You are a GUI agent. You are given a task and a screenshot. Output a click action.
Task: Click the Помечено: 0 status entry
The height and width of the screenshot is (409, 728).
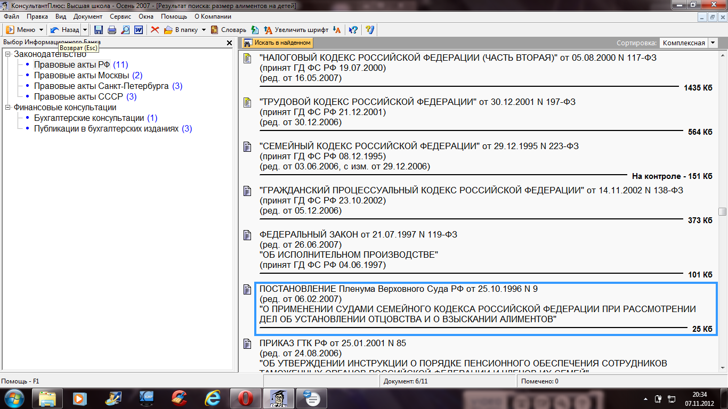(621, 381)
